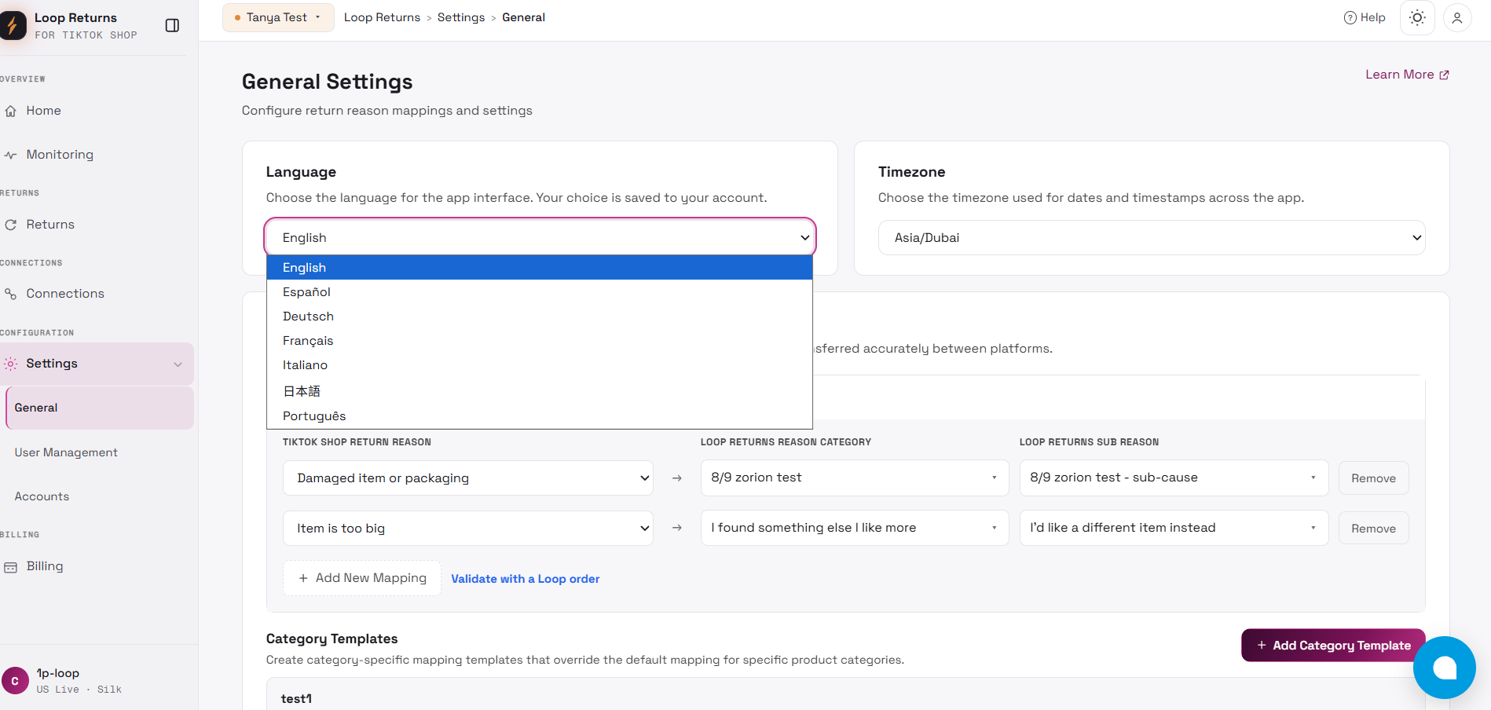
Task: Click Validate with a Loop order
Action: [525, 579]
